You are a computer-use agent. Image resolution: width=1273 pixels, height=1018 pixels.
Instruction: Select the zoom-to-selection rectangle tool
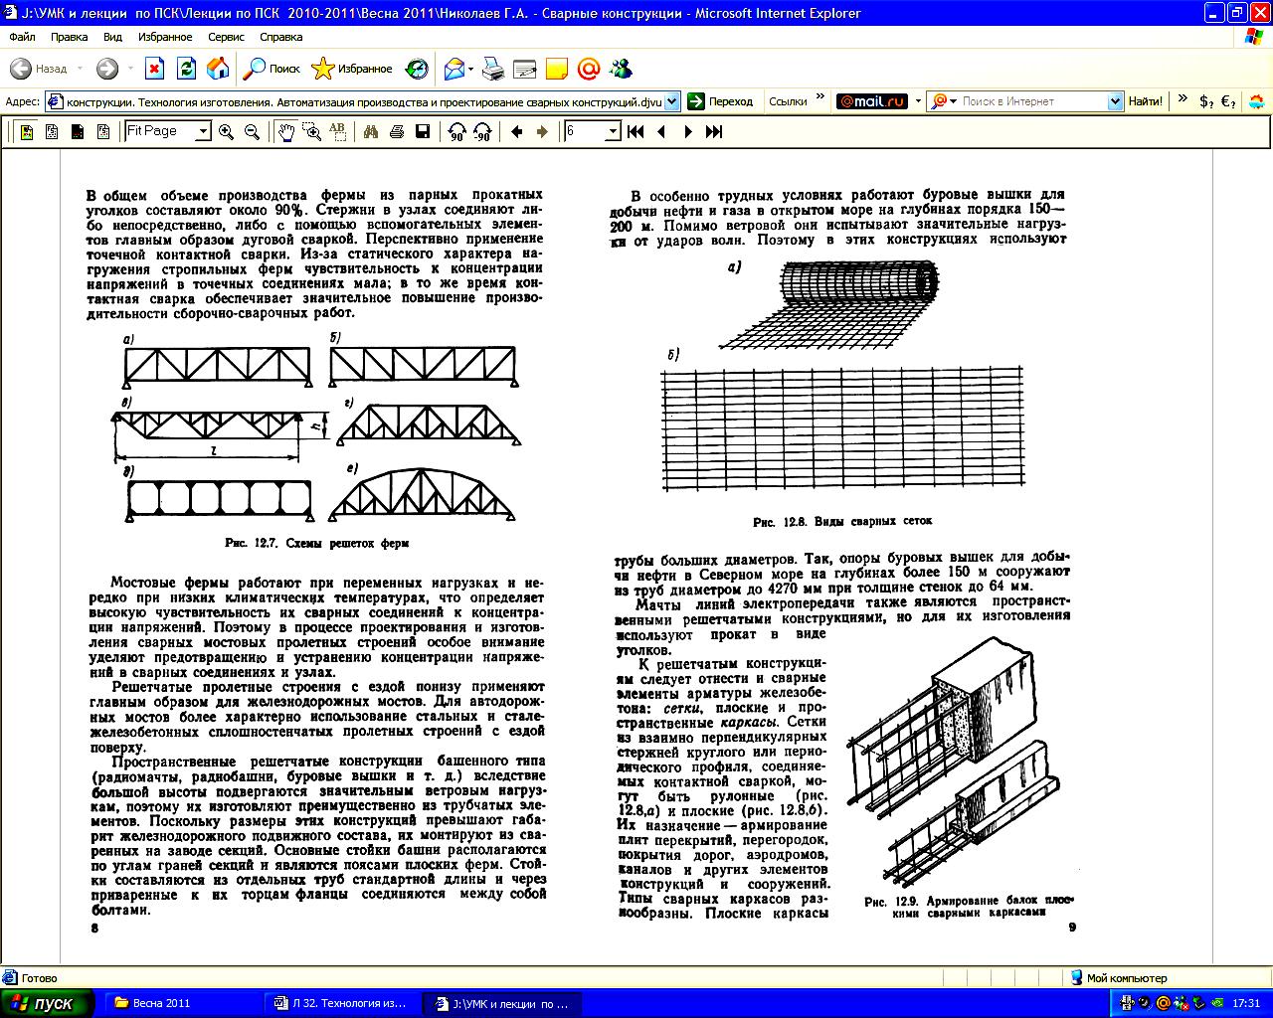pyautogui.click(x=311, y=131)
